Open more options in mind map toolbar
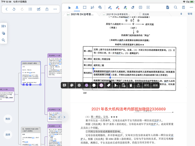 point(55,9)
